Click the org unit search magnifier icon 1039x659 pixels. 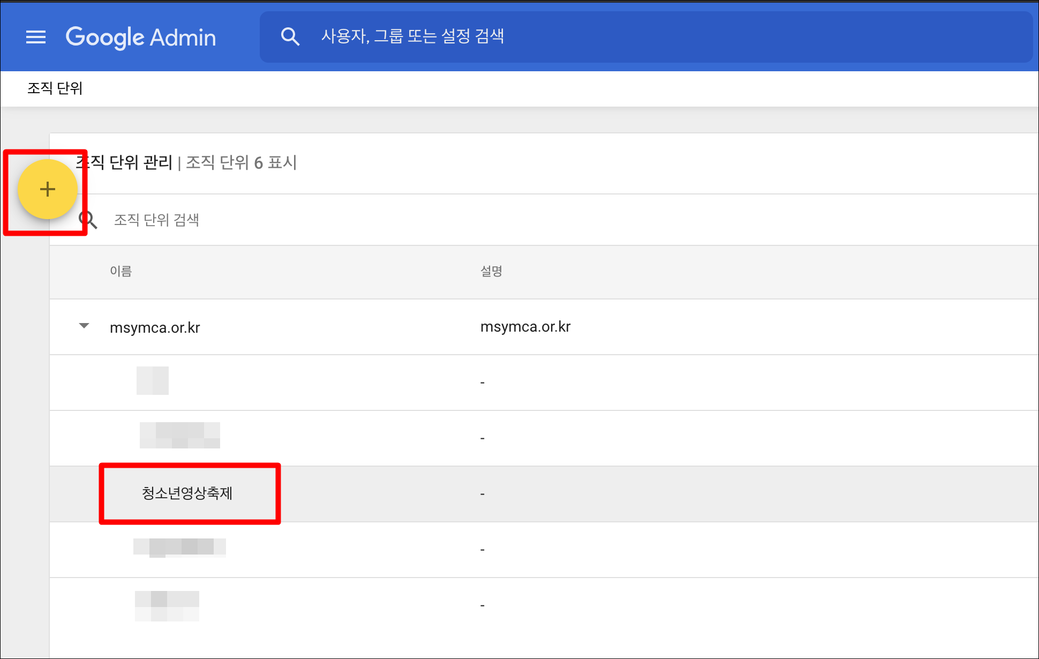click(88, 220)
